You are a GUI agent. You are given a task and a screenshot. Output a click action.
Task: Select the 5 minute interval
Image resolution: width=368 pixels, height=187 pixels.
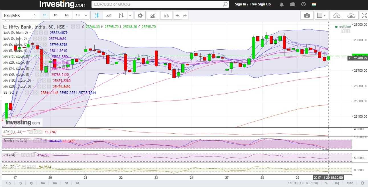pos(34,15)
